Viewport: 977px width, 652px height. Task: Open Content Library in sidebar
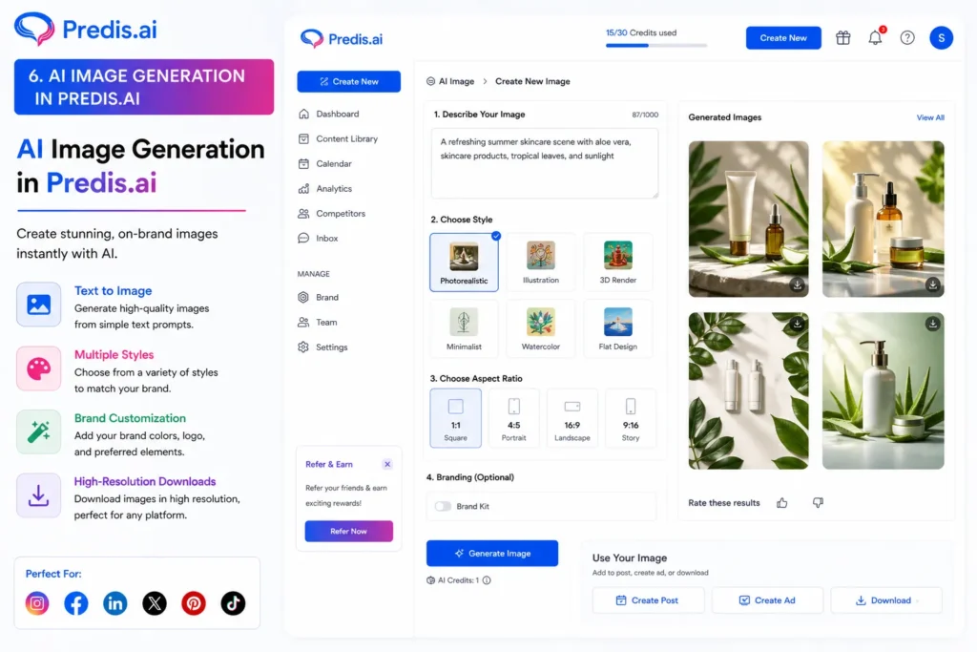(347, 139)
